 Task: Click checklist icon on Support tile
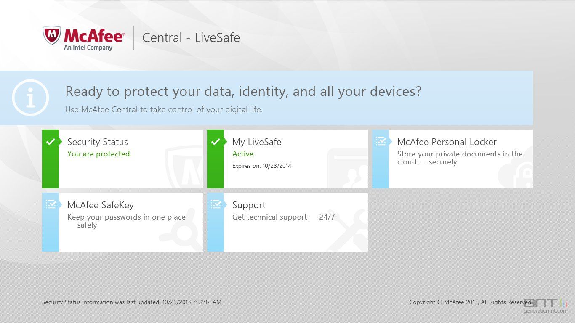216,204
